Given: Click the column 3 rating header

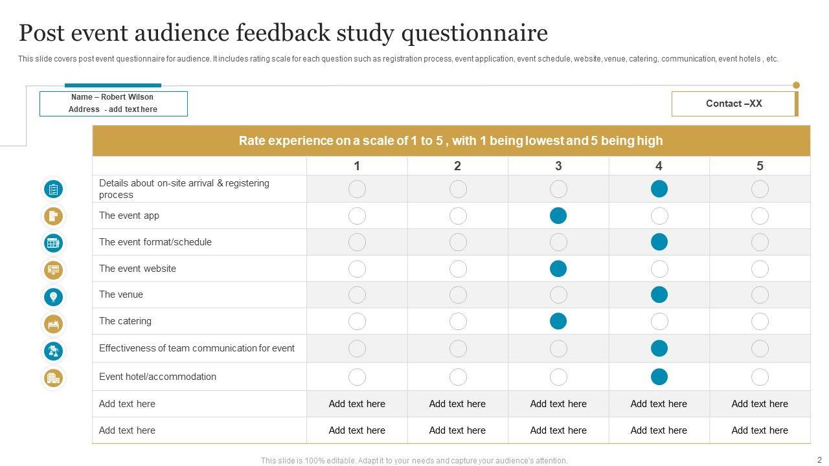Looking at the screenshot, I should tap(558, 166).
